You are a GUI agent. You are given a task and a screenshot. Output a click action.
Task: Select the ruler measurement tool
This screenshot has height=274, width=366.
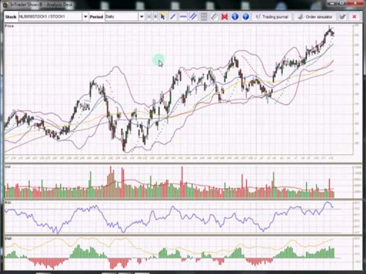click(x=214, y=17)
